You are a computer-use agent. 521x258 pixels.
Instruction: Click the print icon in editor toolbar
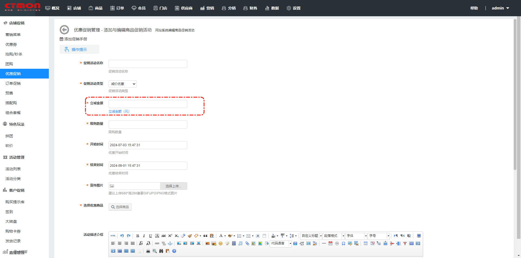pyautogui.click(x=148, y=251)
